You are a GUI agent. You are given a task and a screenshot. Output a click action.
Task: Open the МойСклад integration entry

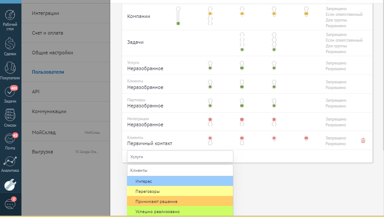pos(44,132)
